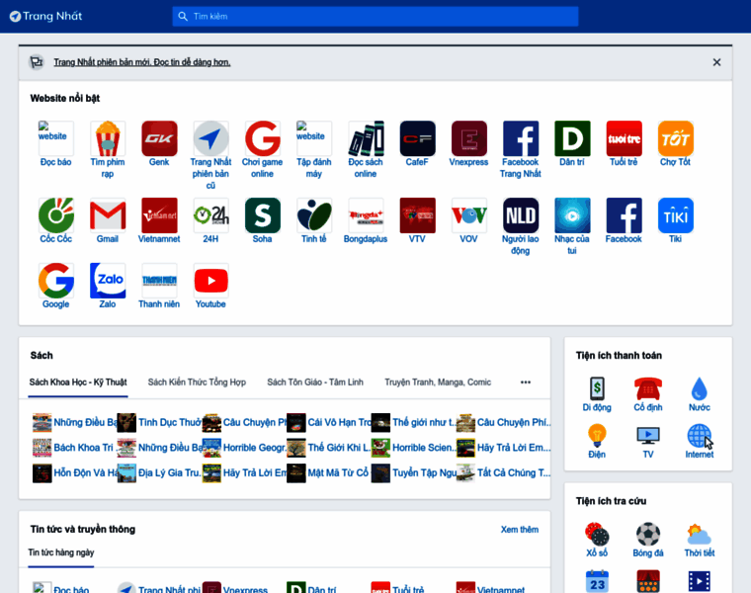Image resolution: width=751 pixels, height=593 pixels.
Task: Open the Zalo icon
Action: coord(108,281)
